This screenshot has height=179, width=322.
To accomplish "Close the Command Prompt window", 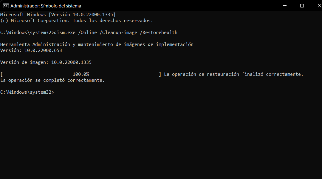I will pyautogui.click(x=319, y=6).
